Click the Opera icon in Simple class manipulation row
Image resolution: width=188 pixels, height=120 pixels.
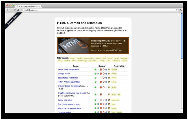104,69
